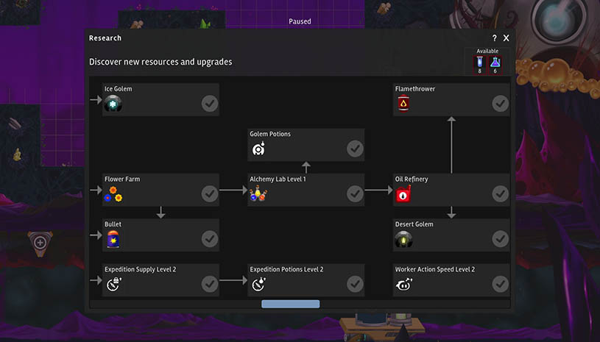Screen dimensions: 600x342
Task: Click the Worker Action Speed icon
Action: coord(403,285)
